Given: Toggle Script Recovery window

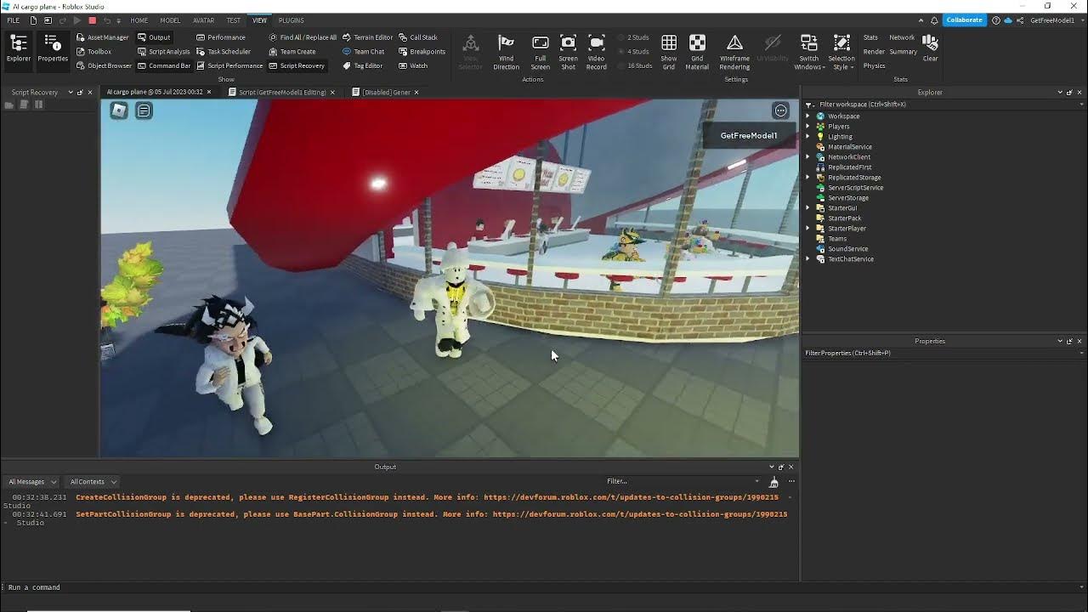Looking at the screenshot, I should point(297,65).
